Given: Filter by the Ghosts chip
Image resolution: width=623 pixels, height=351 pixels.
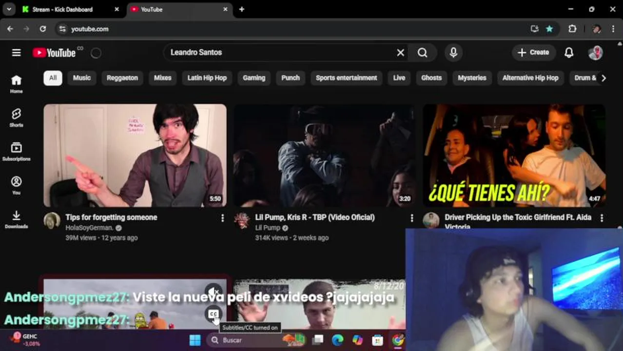Looking at the screenshot, I should coord(431,78).
